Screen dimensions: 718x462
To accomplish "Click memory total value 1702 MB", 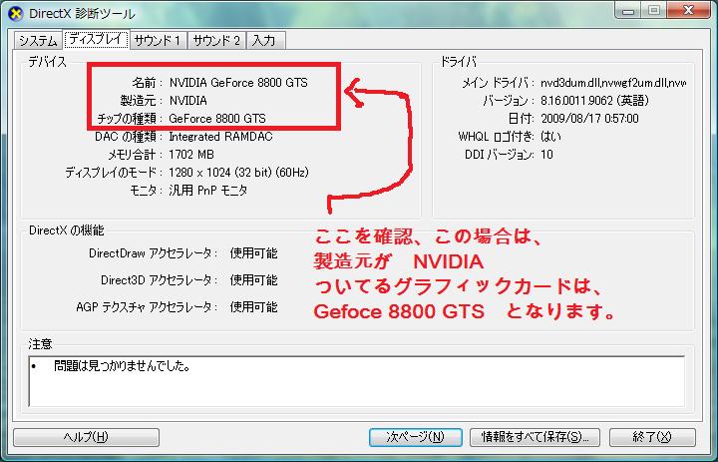I will pos(191,155).
